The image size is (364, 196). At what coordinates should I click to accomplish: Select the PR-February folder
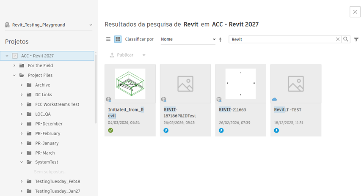pyautogui.click(x=48, y=133)
